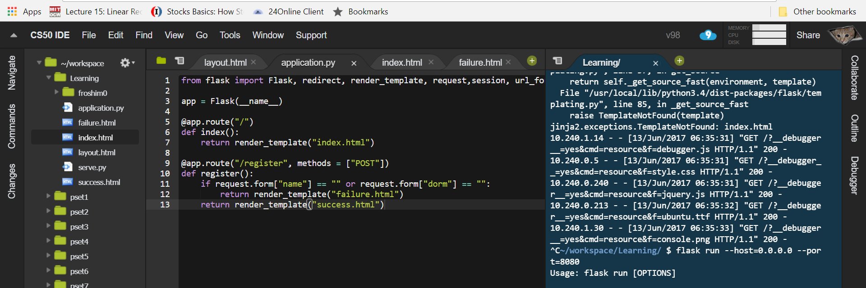Add a new terminal tab with plus button
This screenshot has width=866, height=288.
coord(679,60)
